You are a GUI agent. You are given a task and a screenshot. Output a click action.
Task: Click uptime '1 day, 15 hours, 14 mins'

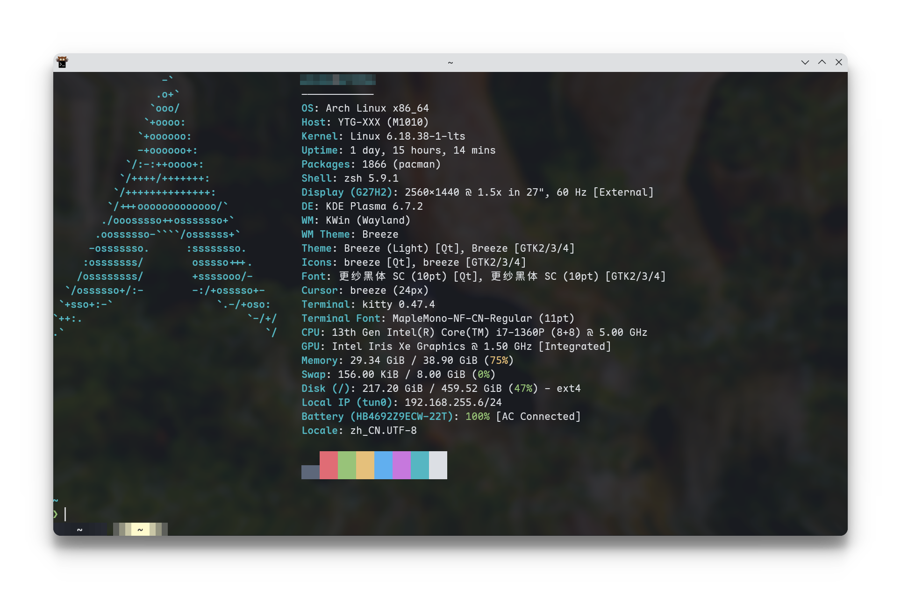[x=422, y=150]
